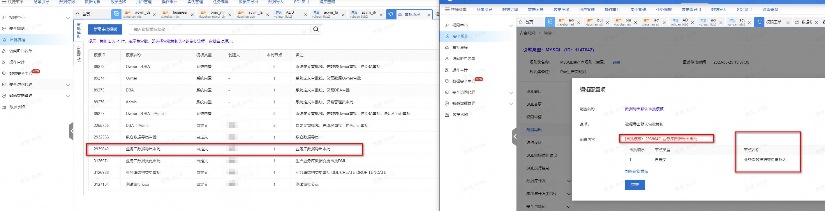Image resolution: width=825 pixels, height=211 pixels.
Task: Click the 业务库结构变更审批 template name cell
Action: tap(143, 173)
